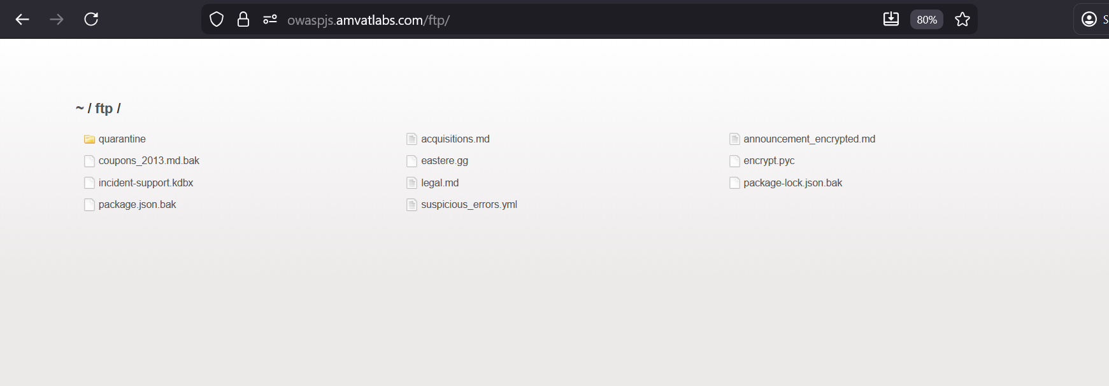Click the address bar URL field
Viewport: 1109px width, 386px height.
[x=510, y=20]
